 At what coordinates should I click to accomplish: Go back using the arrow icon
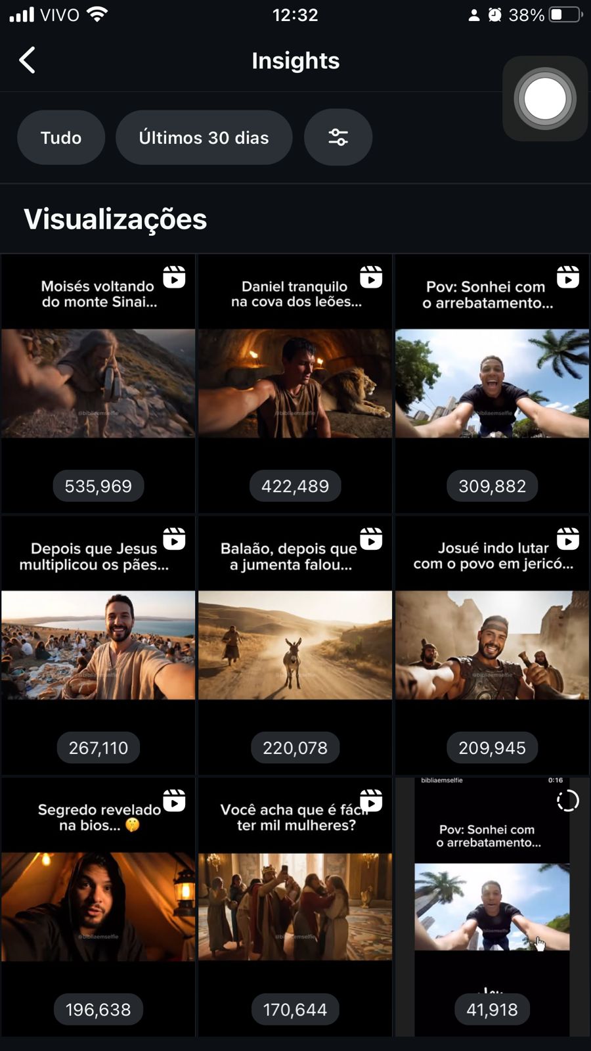[27, 60]
